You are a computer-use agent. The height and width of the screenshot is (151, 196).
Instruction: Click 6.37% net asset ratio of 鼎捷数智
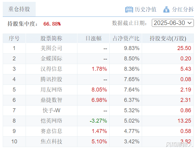coord(132,100)
